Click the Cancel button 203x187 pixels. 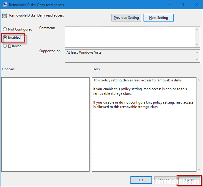165,180
